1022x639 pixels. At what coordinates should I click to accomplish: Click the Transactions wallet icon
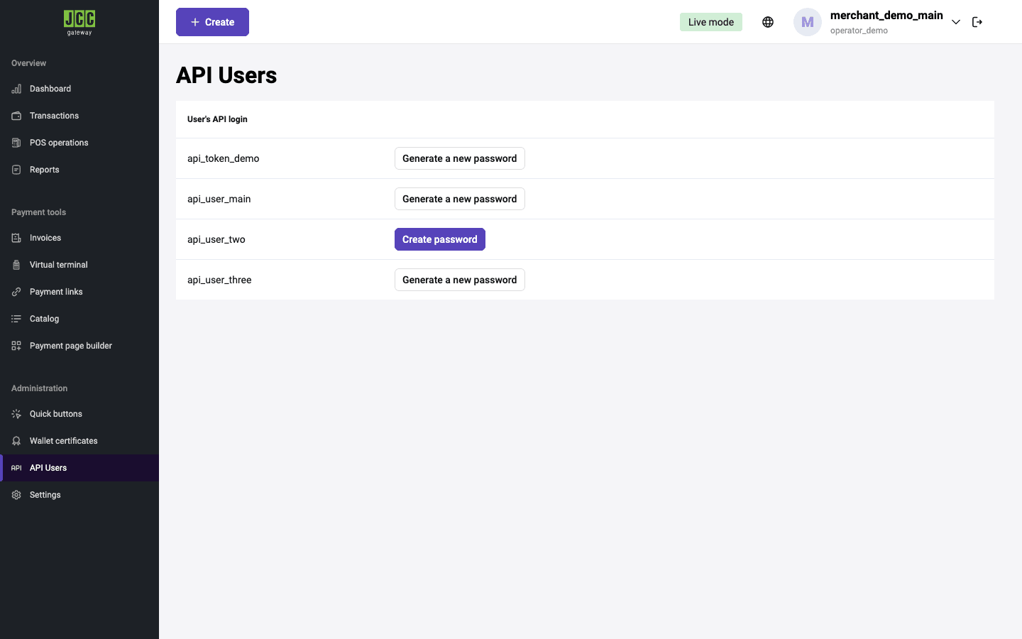16,116
